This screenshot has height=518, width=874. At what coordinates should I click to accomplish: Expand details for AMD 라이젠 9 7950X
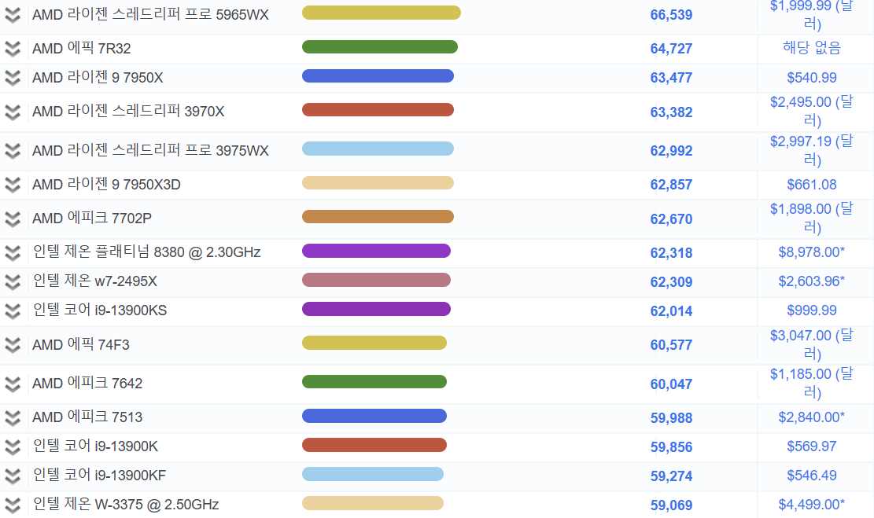[x=13, y=78]
